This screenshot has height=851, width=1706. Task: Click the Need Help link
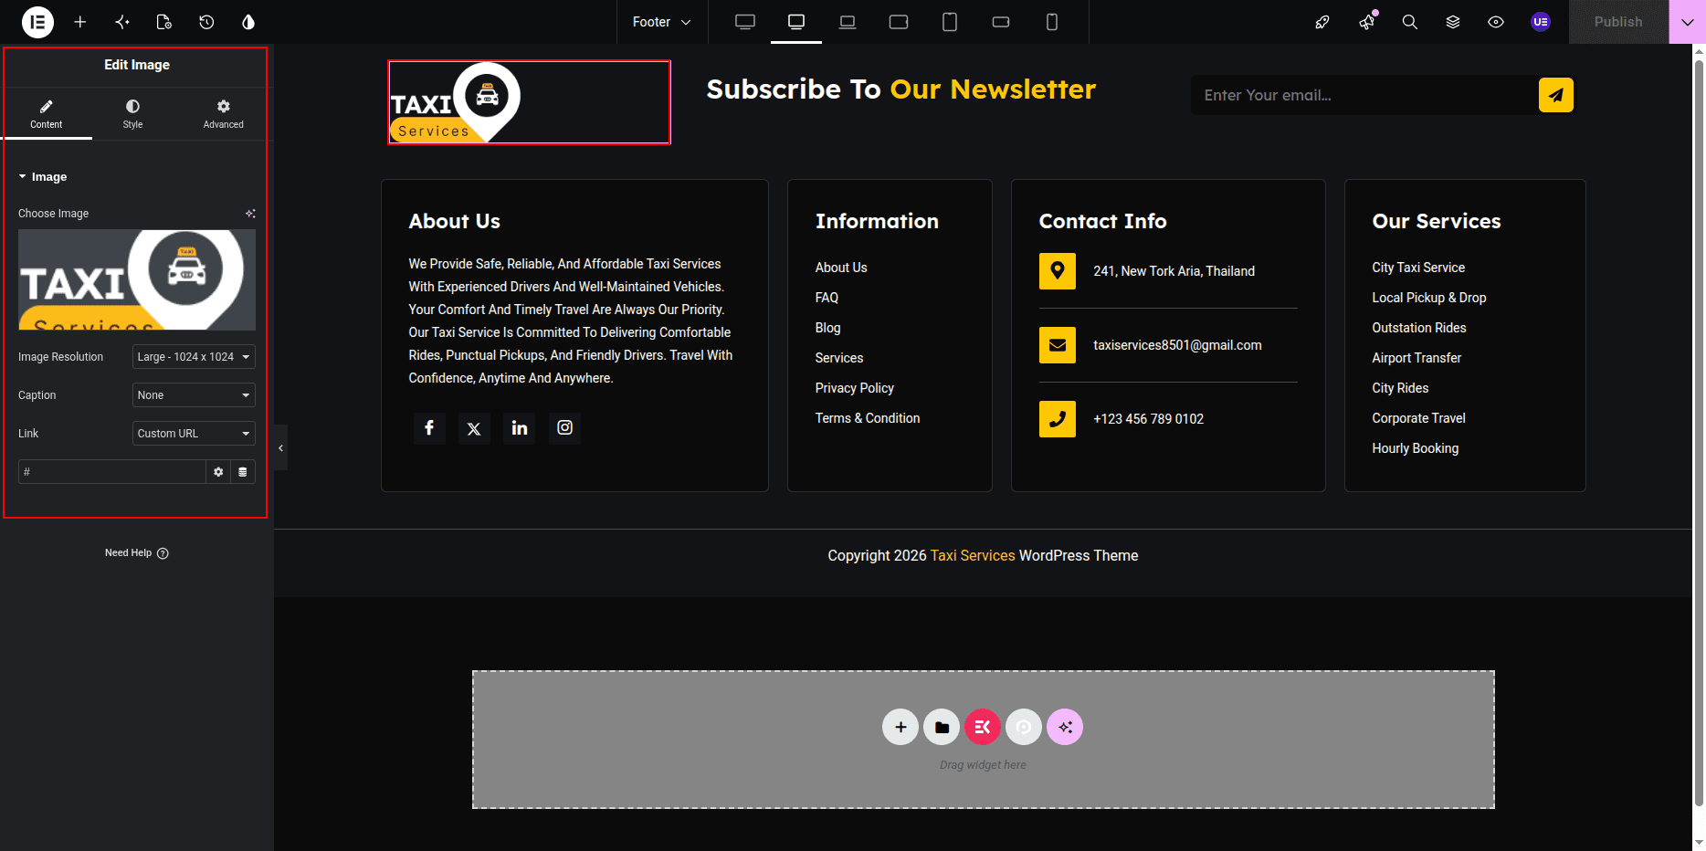coord(137,553)
